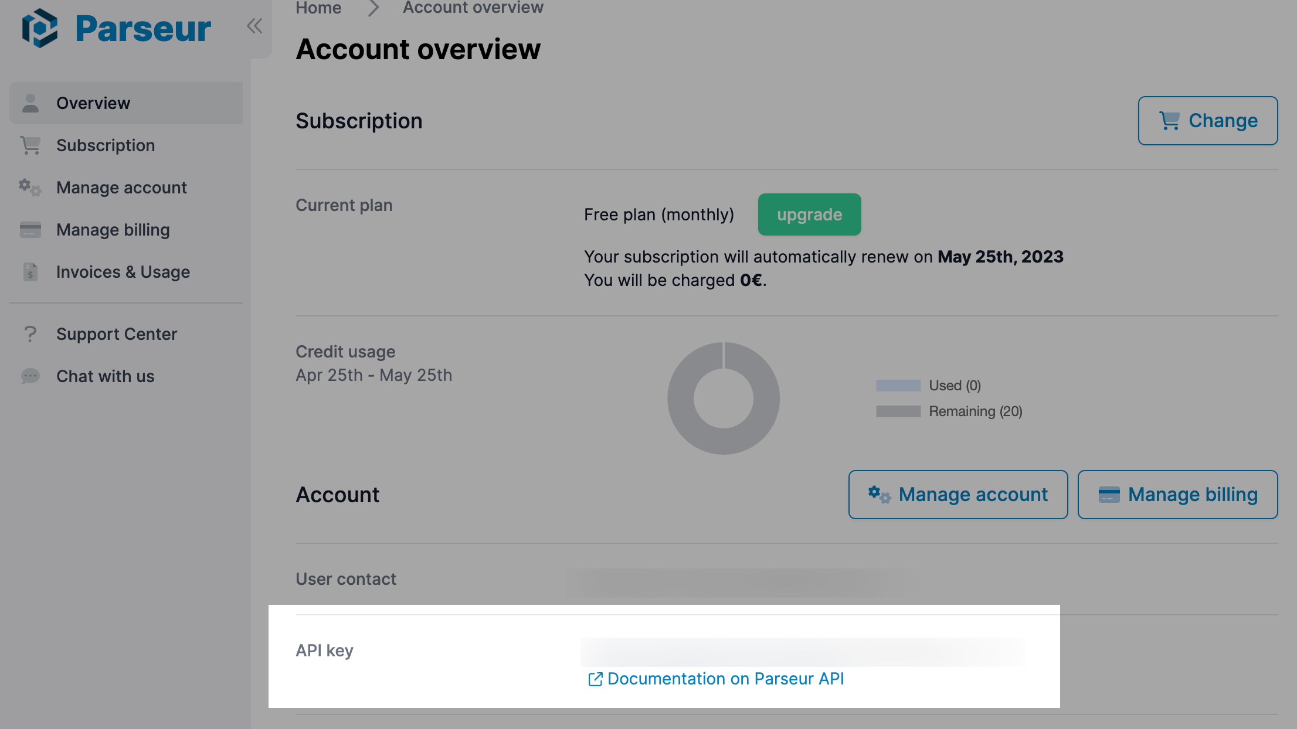
Task: Go to Home in the breadcrumb
Action: tap(318, 8)
